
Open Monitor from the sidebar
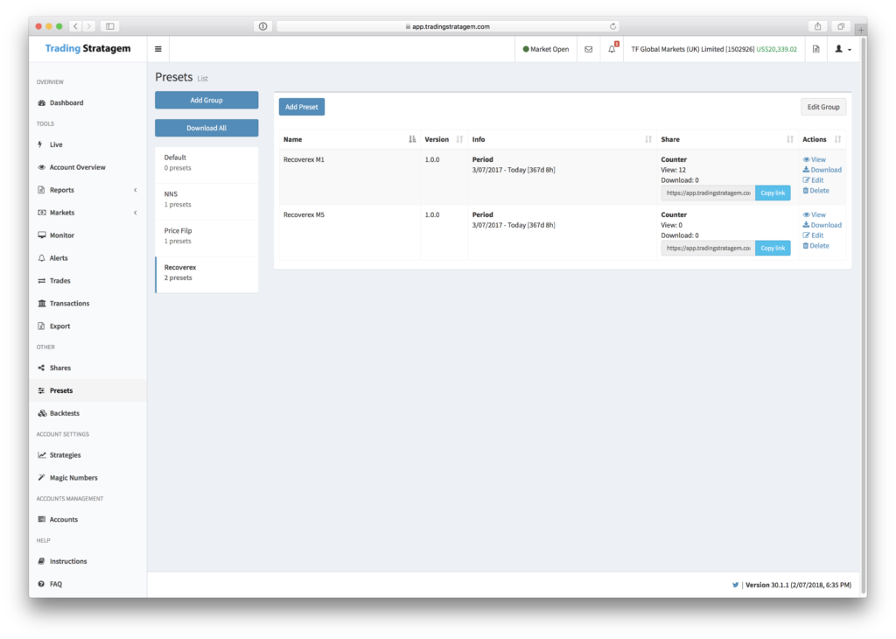62,235
